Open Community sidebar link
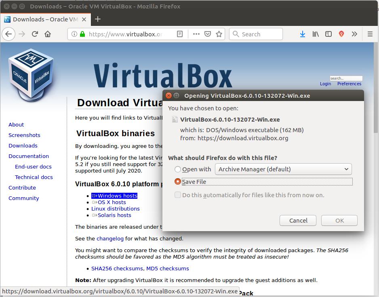The image size is (379, 297). pyautogui.click(x=24, y=198)
